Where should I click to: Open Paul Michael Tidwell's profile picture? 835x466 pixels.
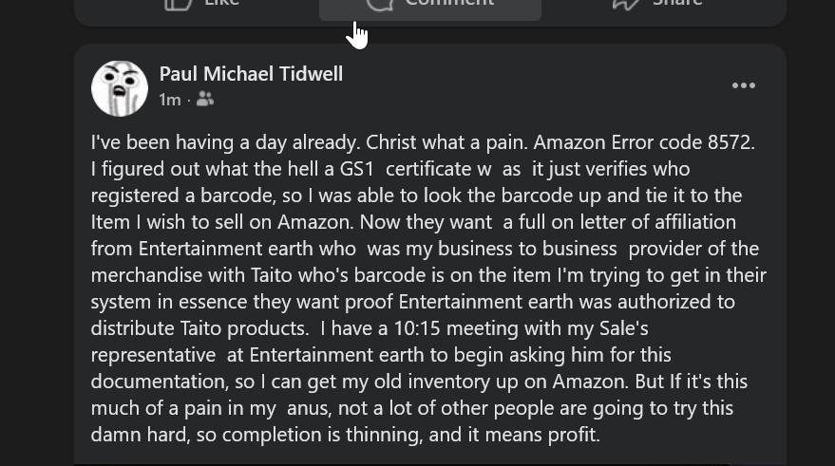pyautogui.click(x=120, y=88)
